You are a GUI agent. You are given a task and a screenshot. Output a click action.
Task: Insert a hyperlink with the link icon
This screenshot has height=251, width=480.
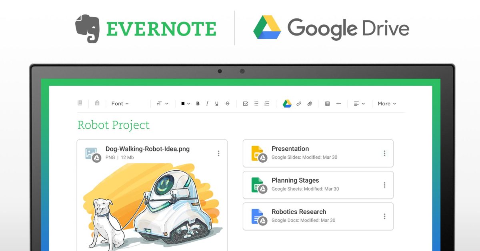click(299, 104)
